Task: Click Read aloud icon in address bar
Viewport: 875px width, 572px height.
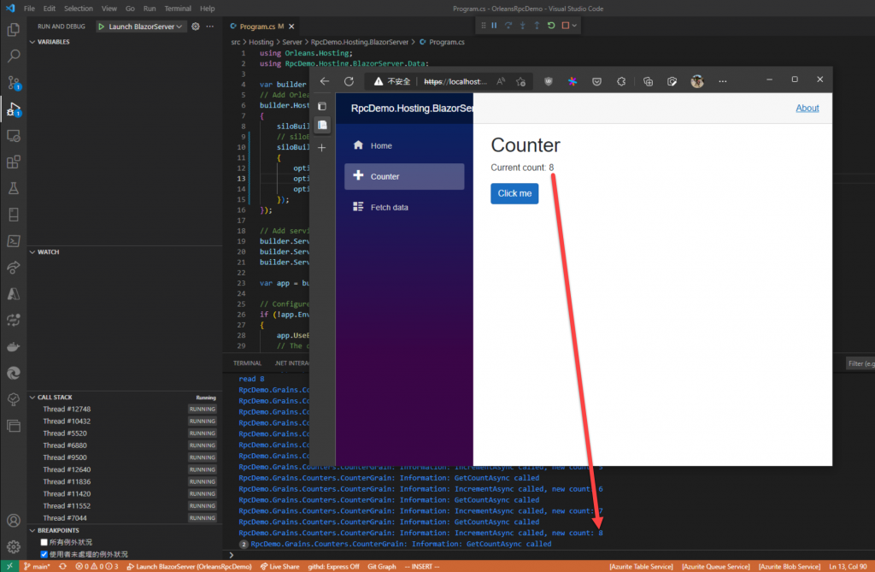Action: click(x=501, y=81)
